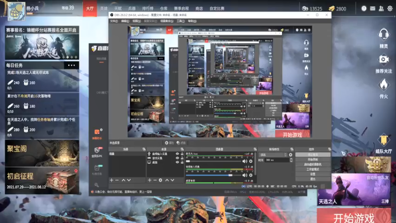Open OBS 场景集合 menu
This screenshot has height=223, width=396.
click(x=167, y=21)
